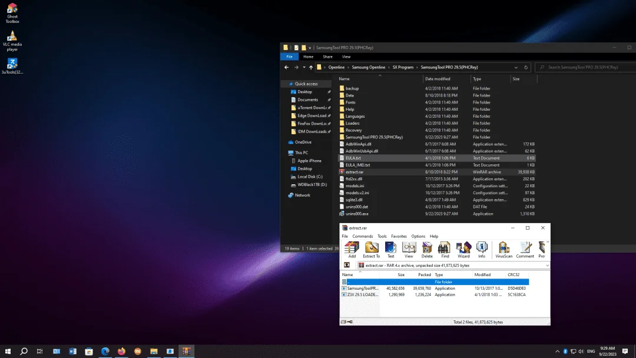
Task: Refresh the File Explorer address bar
Action: click(x=526, y=67)
